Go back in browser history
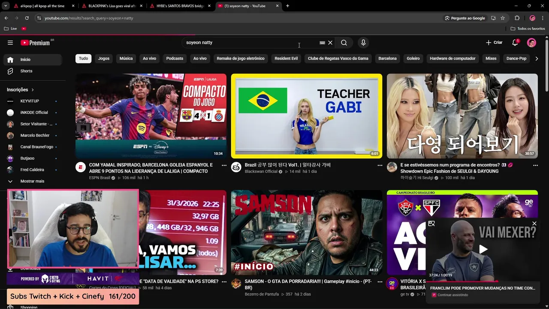 point(6,18)
